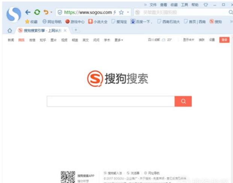Open the 西南石油大 bookmark
This screenshot has height=183, width=233.
[x=168, y=22]
